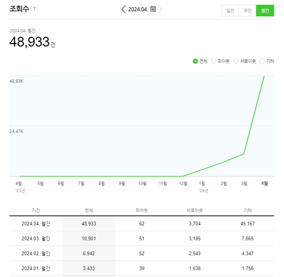
Task: Click the 52 피이웃 cell
Action: click(142, 253)
